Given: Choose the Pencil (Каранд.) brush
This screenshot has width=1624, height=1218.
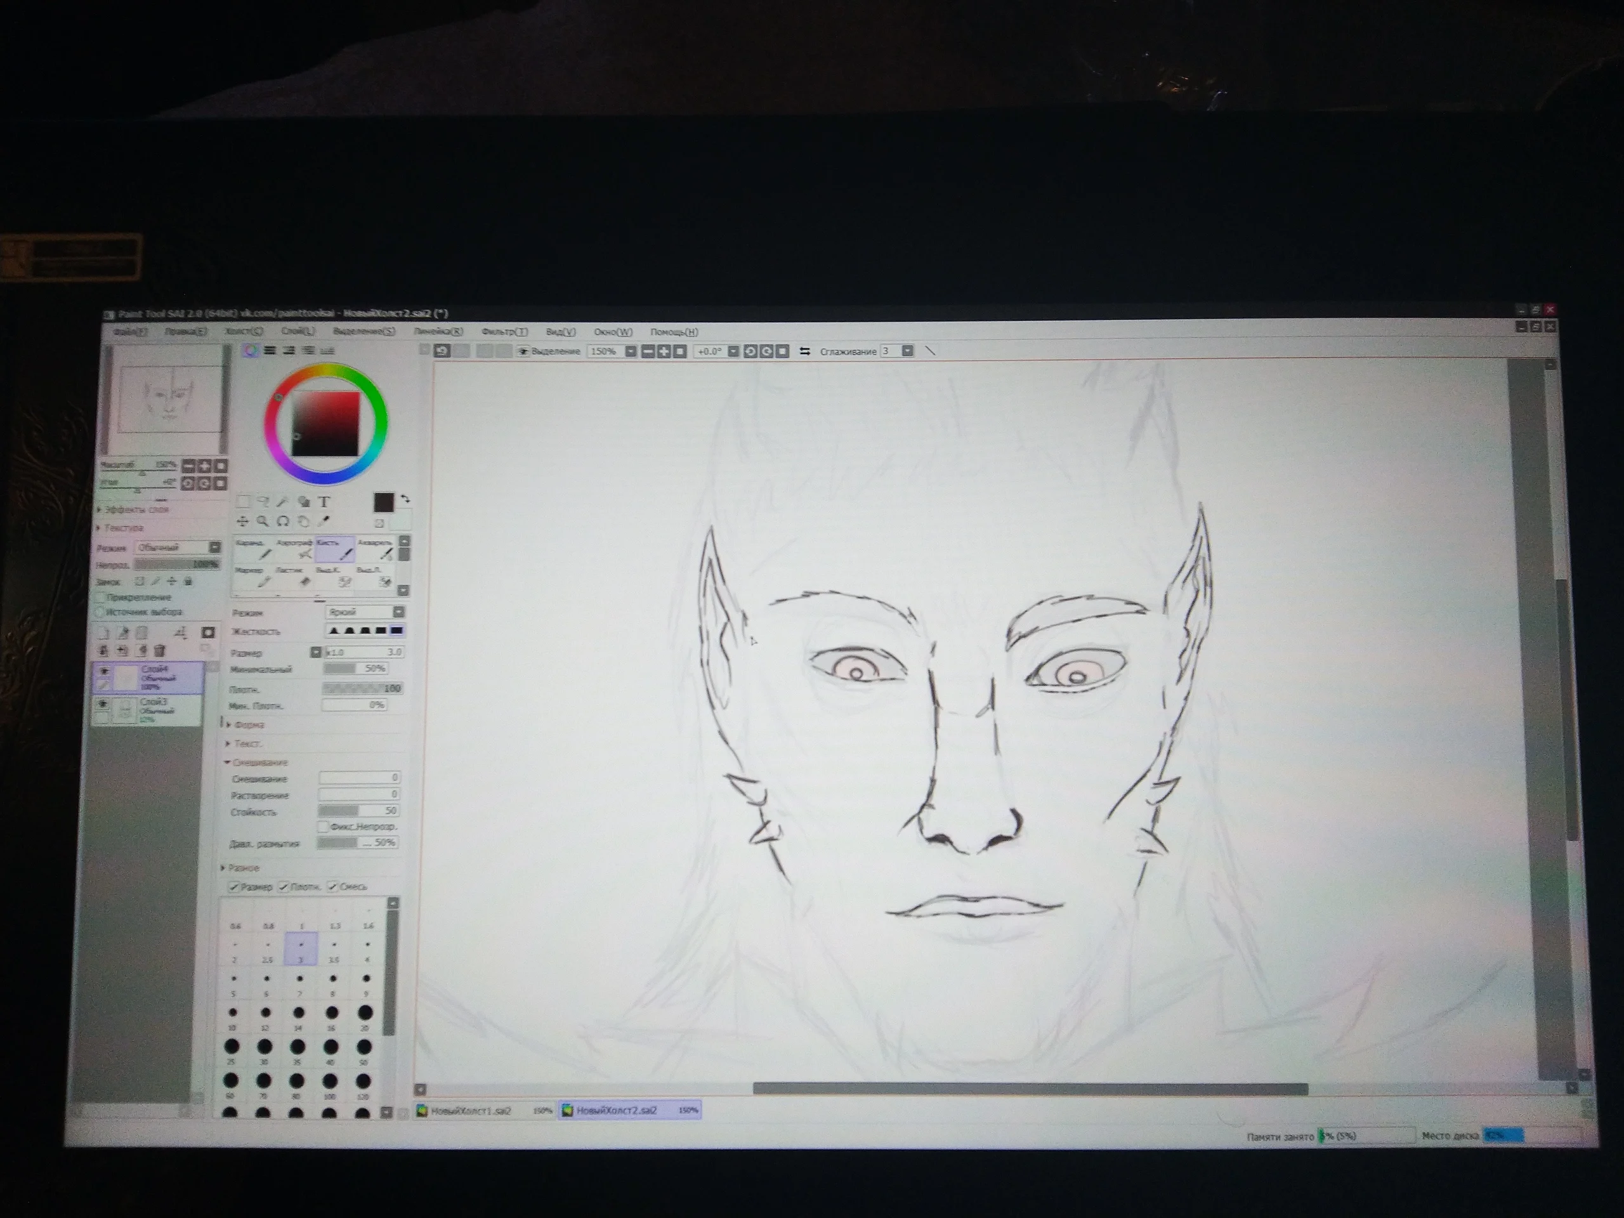Looking at the screenshot, I should click(x=253, y=549).
